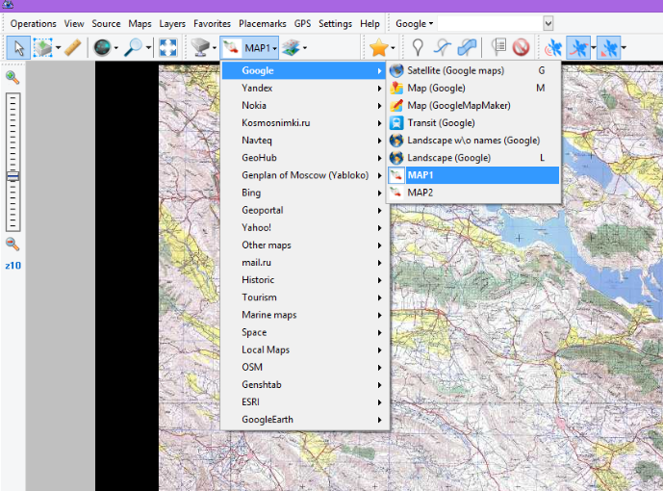Select MAP2 in the Google submenu
This screenshot has width=663, height=491.
421,193
